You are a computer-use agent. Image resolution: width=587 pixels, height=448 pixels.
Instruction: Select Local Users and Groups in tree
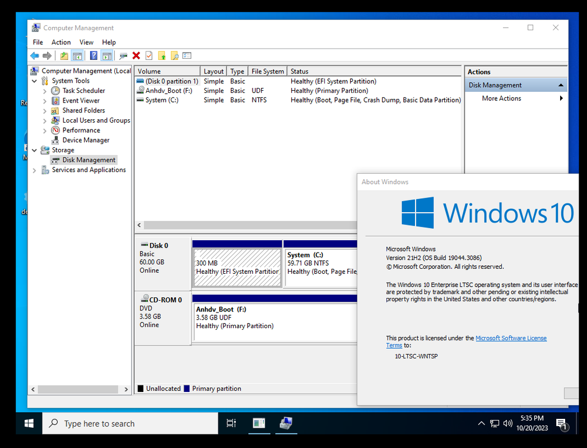click(x=96, y=120)
